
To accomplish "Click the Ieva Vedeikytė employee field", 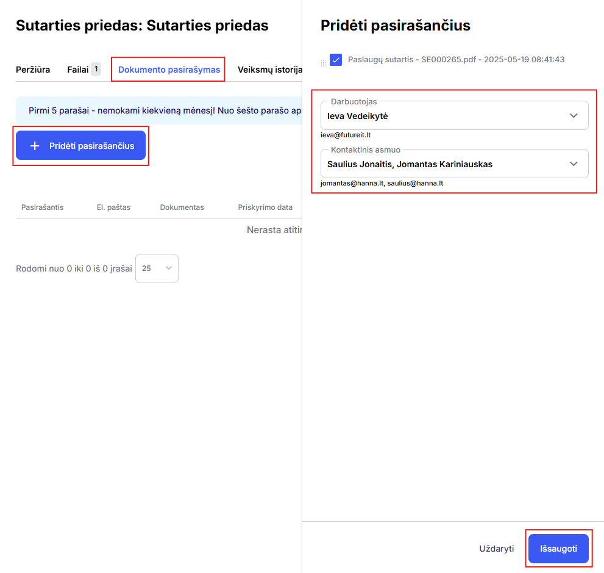I will 454,116.
